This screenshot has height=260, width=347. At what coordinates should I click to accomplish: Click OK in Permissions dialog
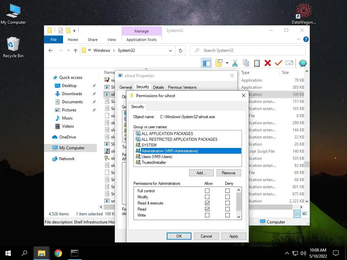coord(179,236)
